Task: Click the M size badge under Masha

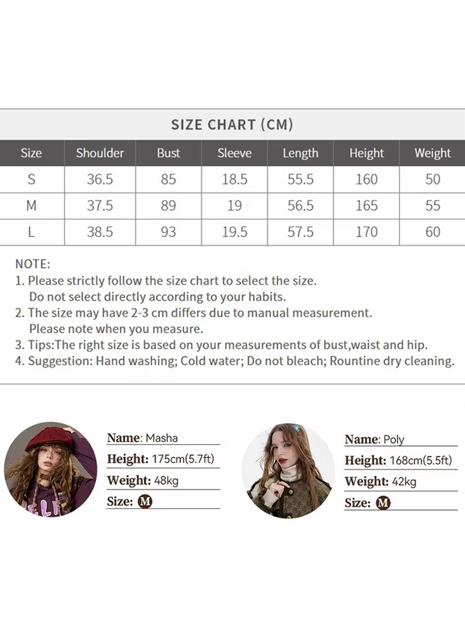Action: coord(145,501)
